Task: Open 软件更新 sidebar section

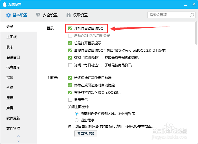Action: (19, 118)
